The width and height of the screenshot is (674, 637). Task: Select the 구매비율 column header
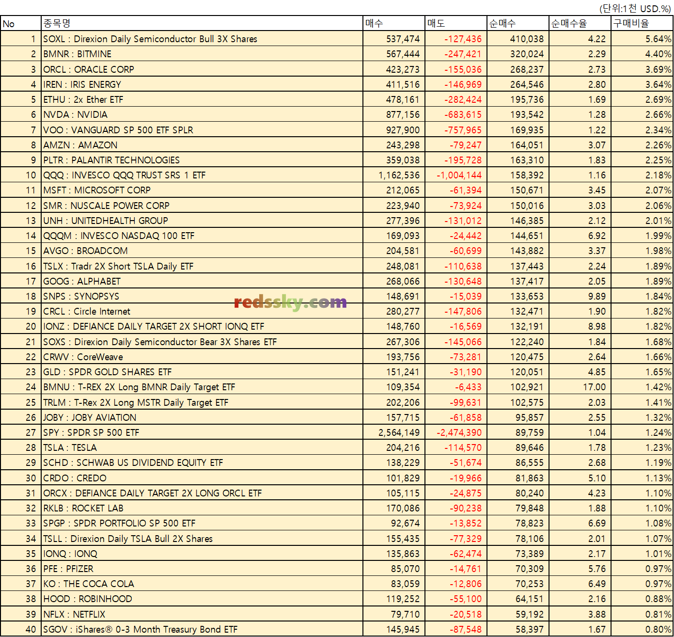coord(642,23)
